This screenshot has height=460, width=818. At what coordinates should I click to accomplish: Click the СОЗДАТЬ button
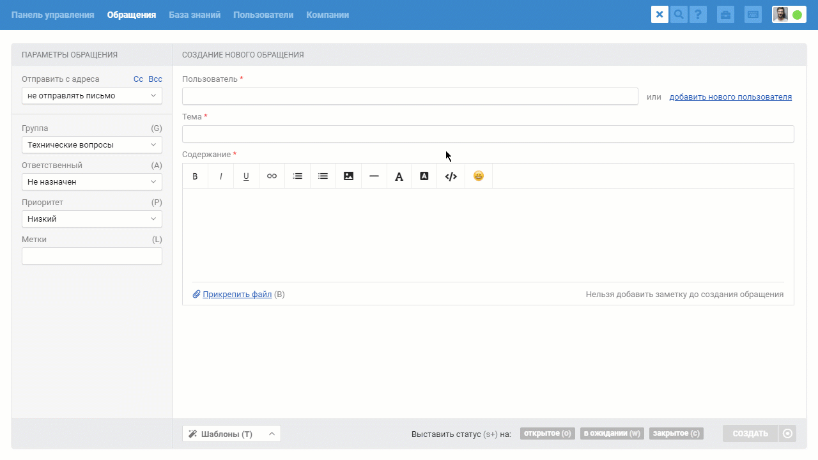point(750,434)
